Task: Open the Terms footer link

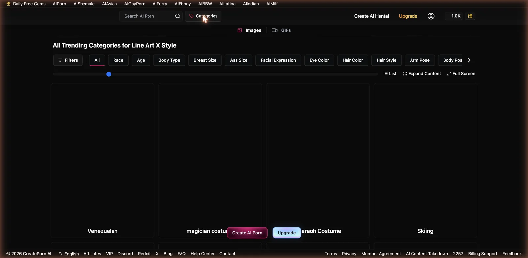Action: pyautogui.click(x=331, y=254)
